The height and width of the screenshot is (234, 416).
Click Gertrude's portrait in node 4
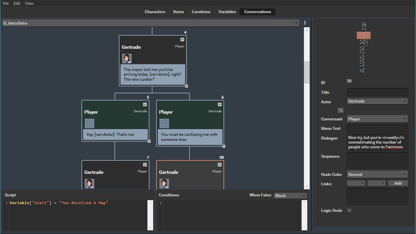coord(127,58)
